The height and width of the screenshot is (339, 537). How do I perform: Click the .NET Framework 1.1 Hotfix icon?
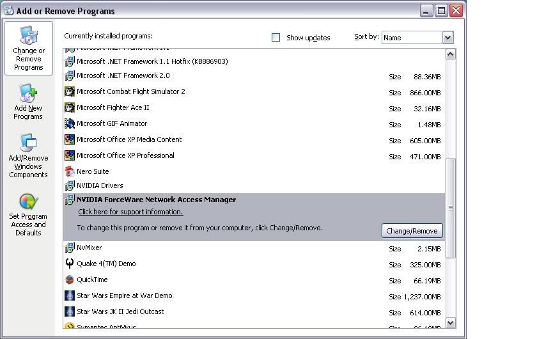70,61
